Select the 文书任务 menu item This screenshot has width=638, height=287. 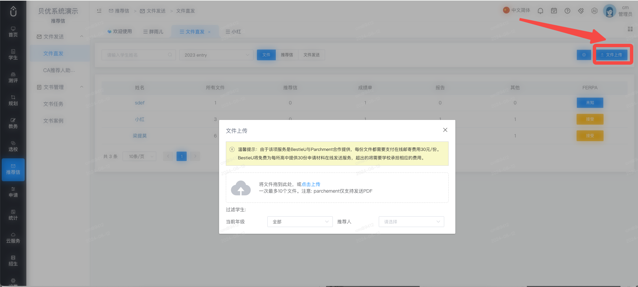[53, 104]
